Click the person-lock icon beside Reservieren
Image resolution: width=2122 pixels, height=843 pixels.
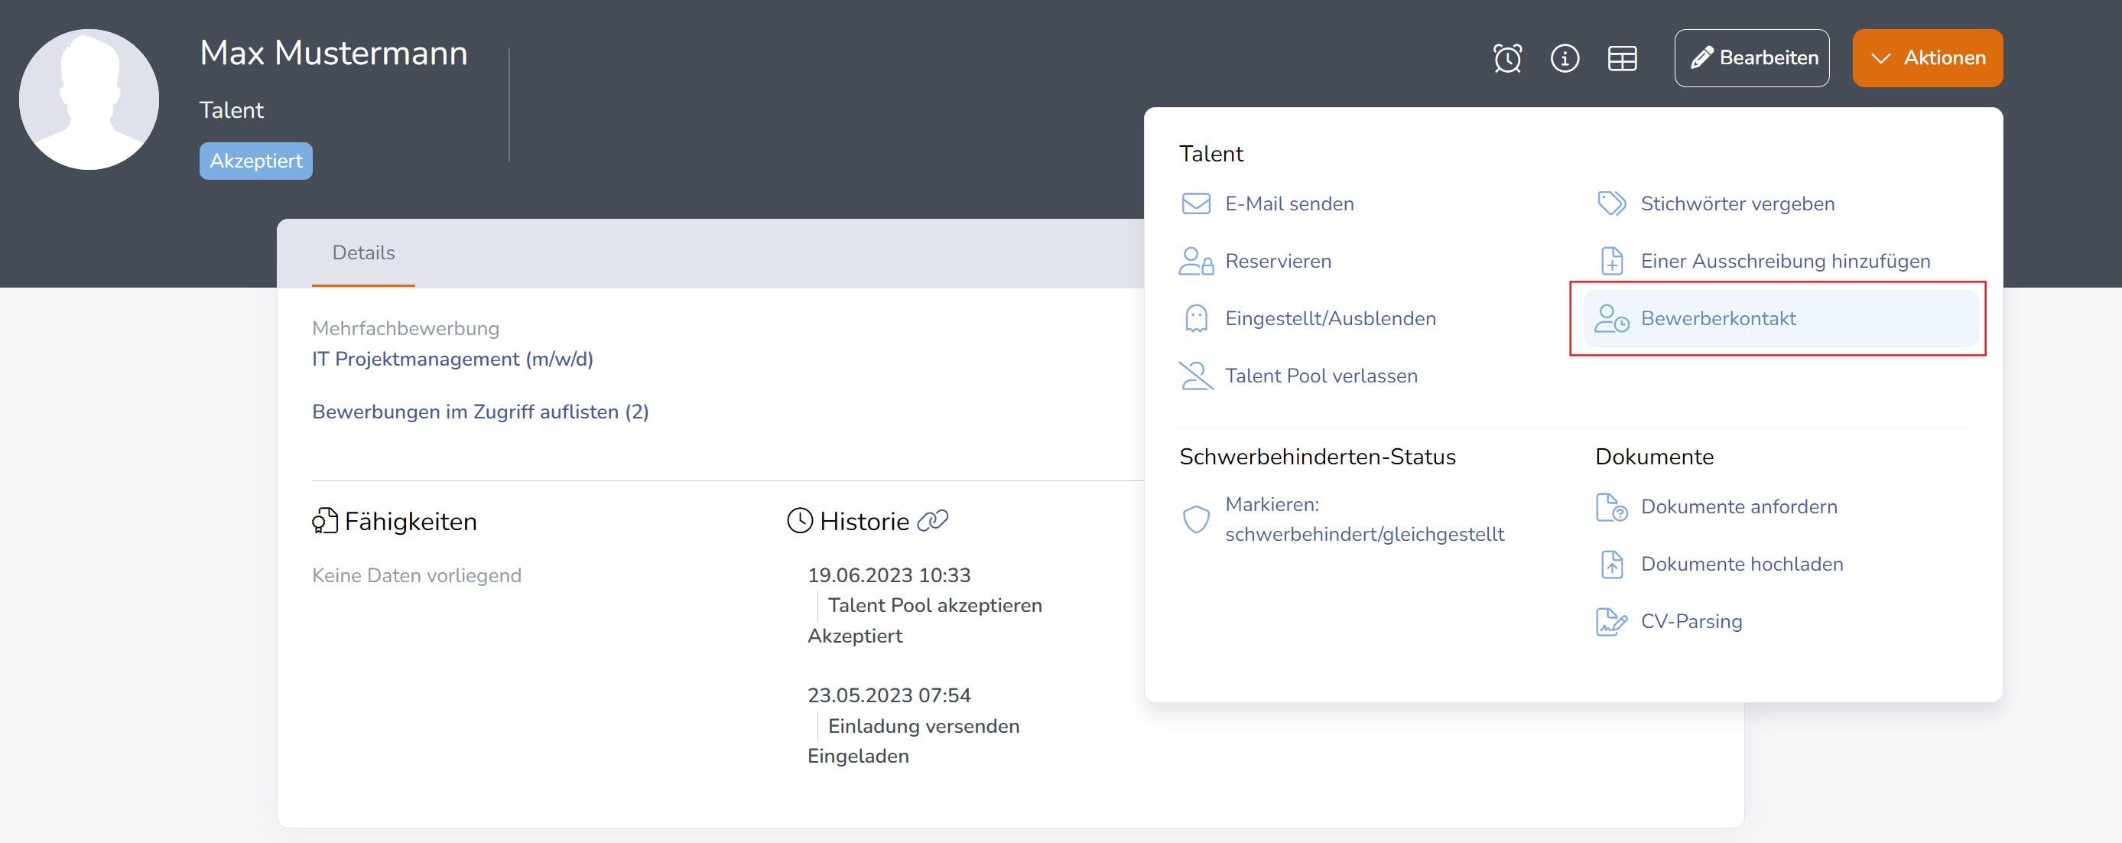(1195, 261)
